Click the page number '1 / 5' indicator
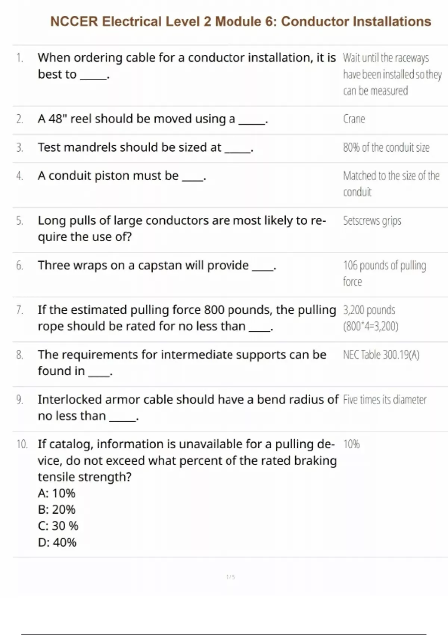The width and height of the screenshot is (448, 635). 231,577
